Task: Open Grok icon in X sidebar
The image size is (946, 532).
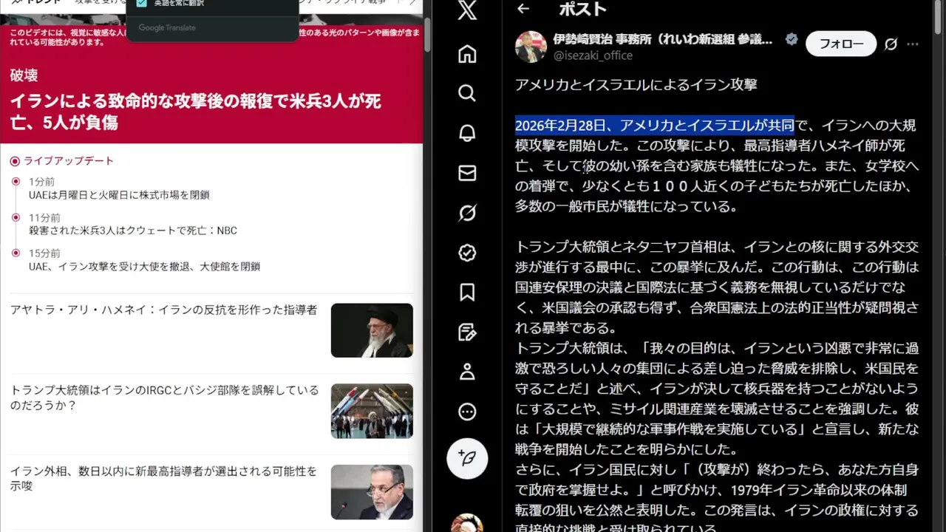Action: (467, 213)
